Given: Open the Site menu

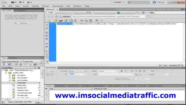Looking at the screenshot, I should (68, 6).
